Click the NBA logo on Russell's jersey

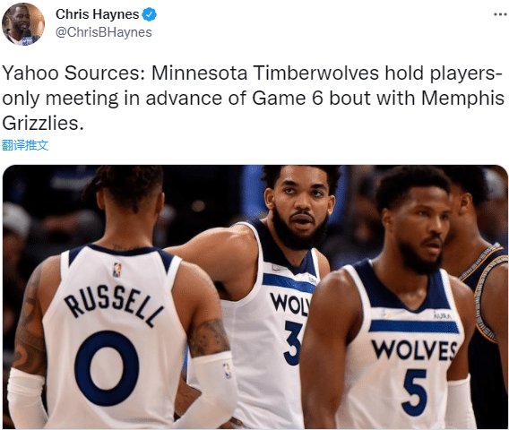click(x=117, y=270)
